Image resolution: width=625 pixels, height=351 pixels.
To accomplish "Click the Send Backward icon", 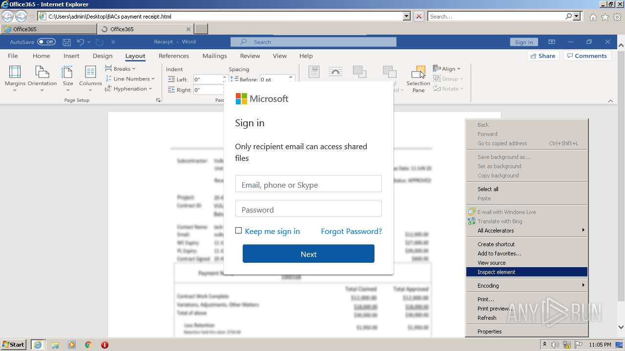I will click(389, 72).
